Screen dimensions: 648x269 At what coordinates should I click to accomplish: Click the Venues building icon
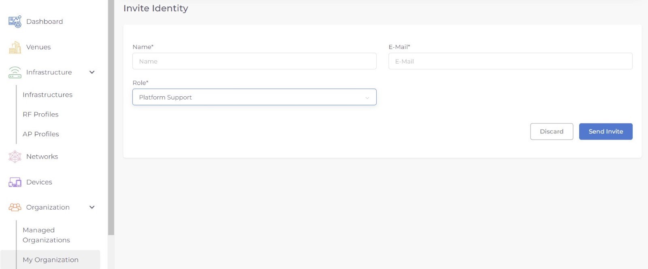click(15, 47)
